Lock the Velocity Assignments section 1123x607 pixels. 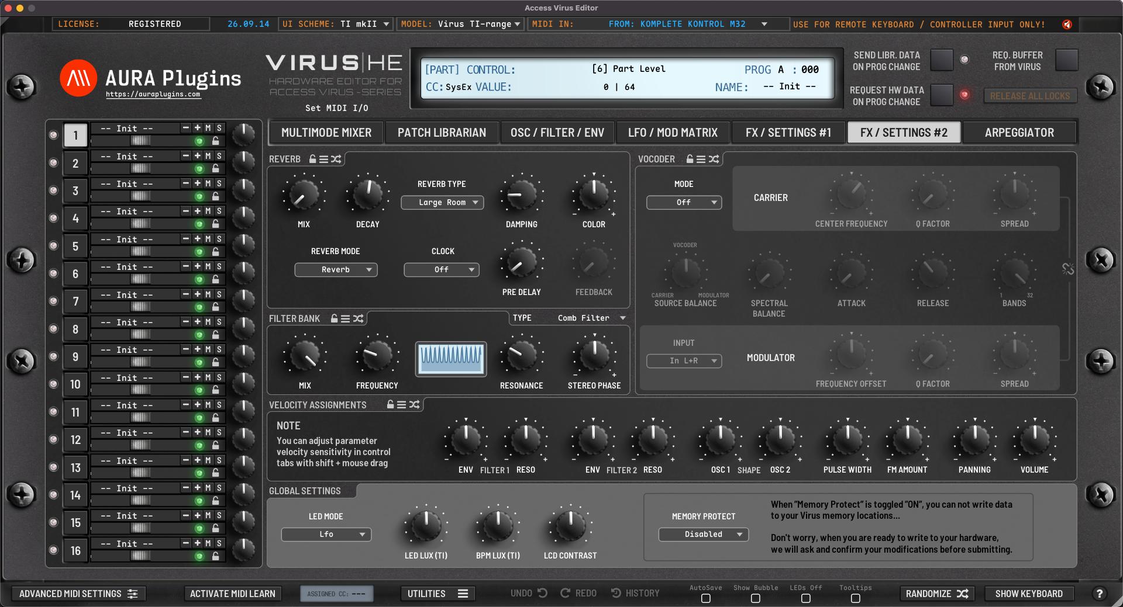[391, 404]
